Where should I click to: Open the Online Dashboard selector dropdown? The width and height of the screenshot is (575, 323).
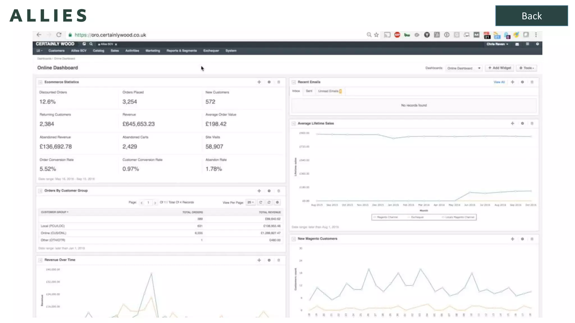(464, 68)
